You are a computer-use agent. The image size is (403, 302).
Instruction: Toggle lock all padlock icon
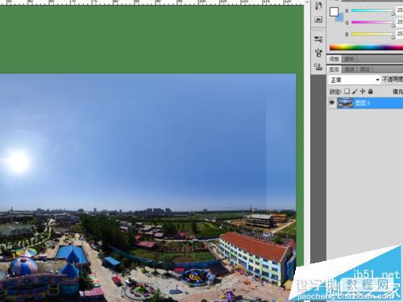370,91
